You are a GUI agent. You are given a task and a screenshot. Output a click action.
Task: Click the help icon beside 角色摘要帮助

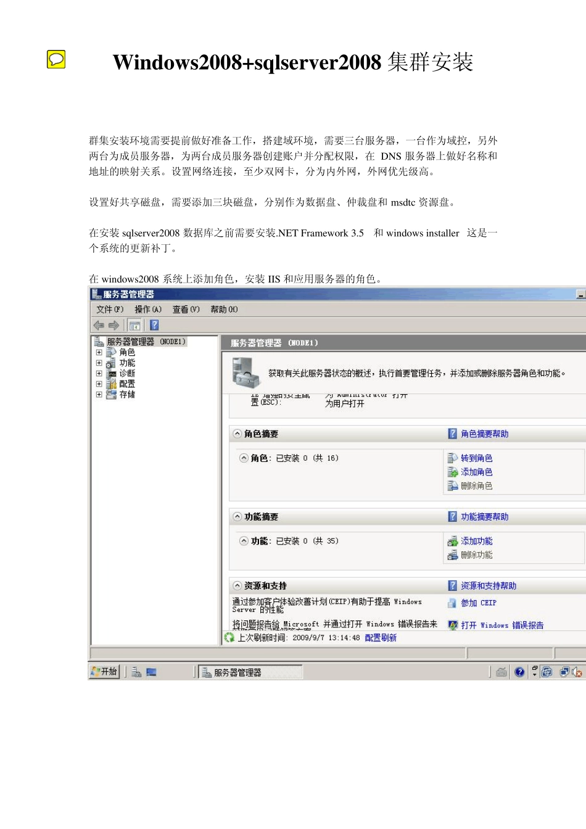453,434
